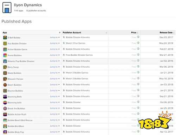The width and height of the screenshot is (176, 135).
Task: Expand Jump to menu for Boom Bubbles
Action: (x=55, y=85)
